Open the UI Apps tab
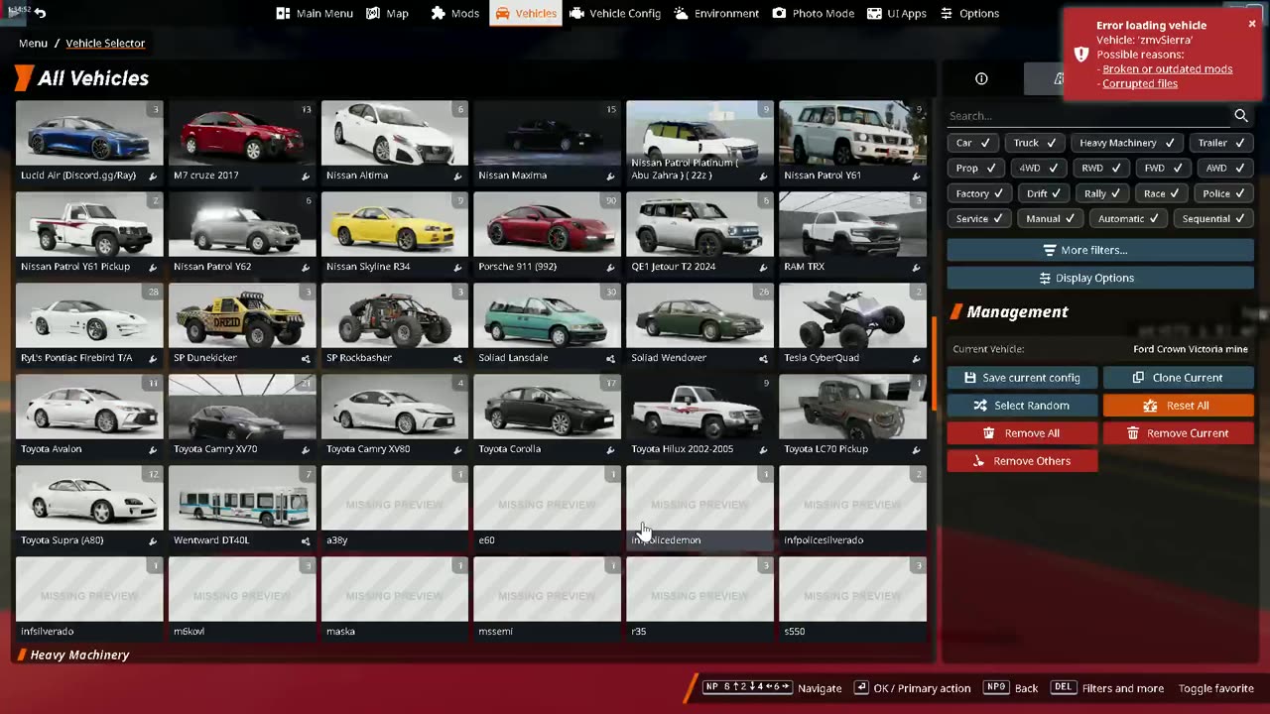 pyautogui.click(x=897, y=13)
